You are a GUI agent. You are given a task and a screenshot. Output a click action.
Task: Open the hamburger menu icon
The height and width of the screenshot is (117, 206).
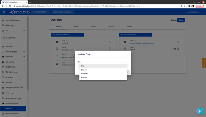point(4,12)
